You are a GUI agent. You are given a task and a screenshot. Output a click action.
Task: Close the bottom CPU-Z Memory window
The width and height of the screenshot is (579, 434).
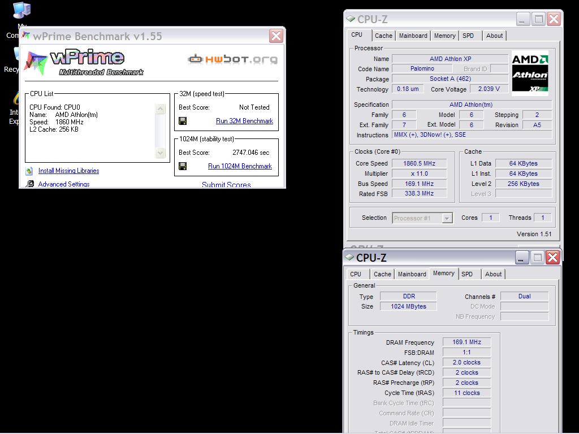pyautogui.click(x=553, y=258)
